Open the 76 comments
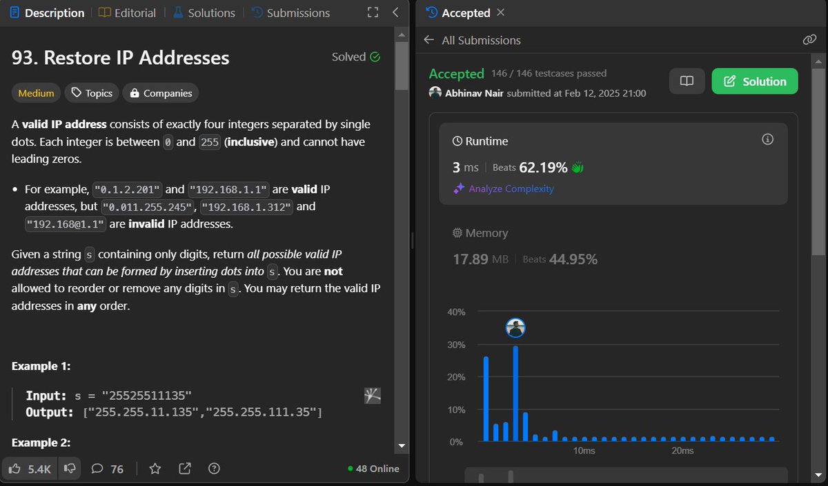 [108, 469]
